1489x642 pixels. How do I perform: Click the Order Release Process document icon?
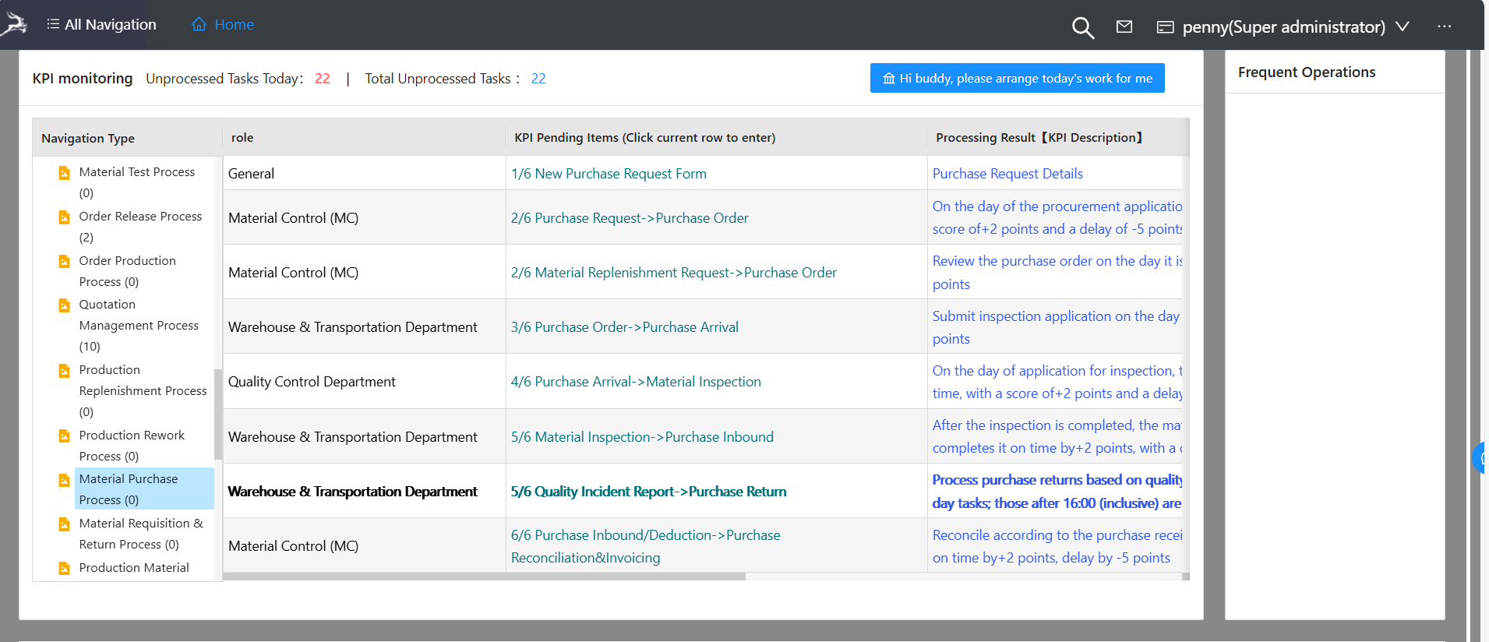pos(65,217)
